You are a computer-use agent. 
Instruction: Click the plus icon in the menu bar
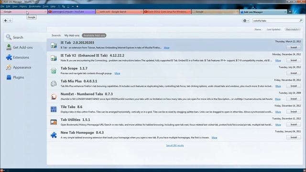pyautogui.click(x=77, y=6)
